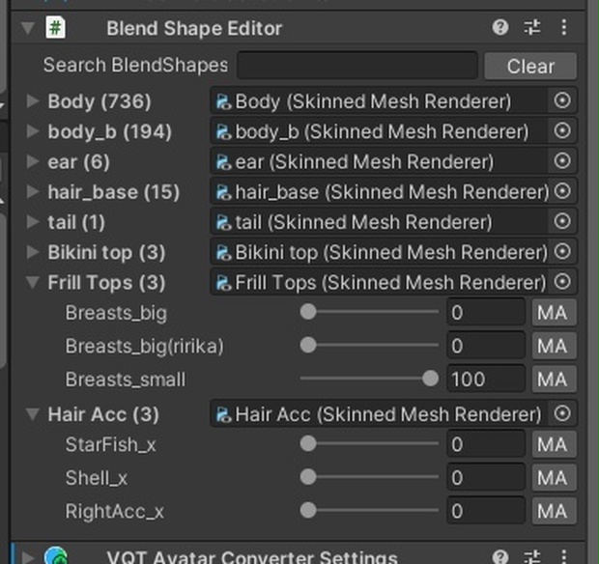The image size is (599, 564).
Task: Toggle MA button for StarFish_x
Action: pos(552,444)
